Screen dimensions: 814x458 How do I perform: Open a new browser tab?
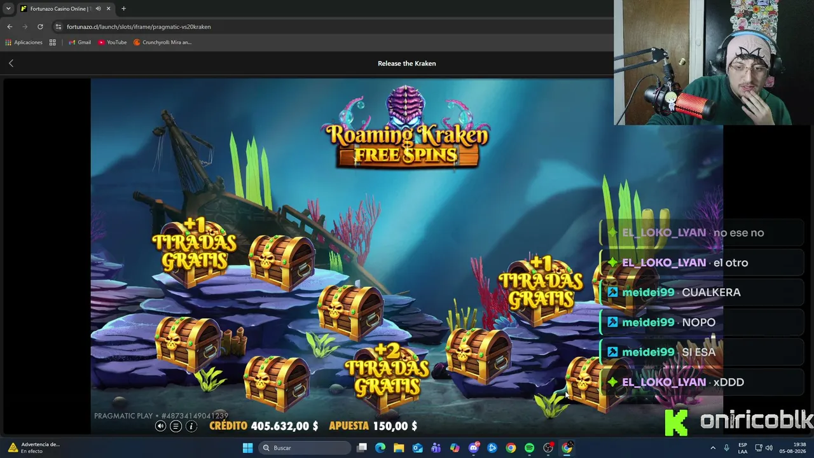click(x=123, y=9)
